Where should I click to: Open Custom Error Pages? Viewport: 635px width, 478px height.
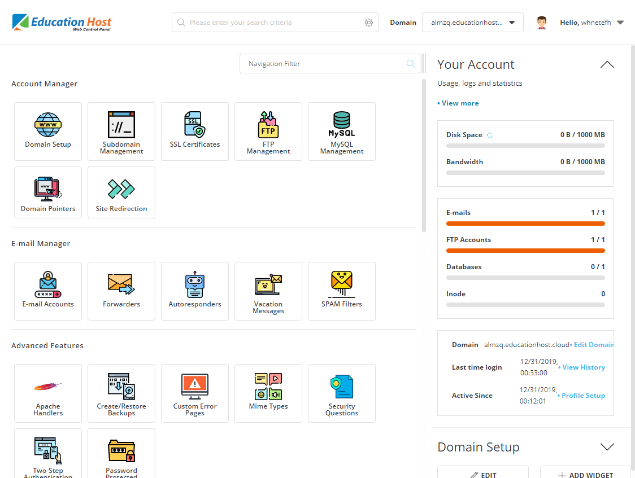click(x=195, y=393)
